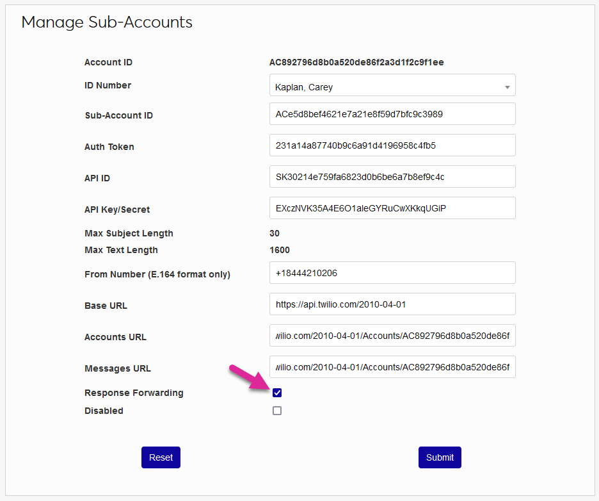599x501 pixels.
Task: Enable the Disabled checkbox
Action: click(x=277, y=411)
